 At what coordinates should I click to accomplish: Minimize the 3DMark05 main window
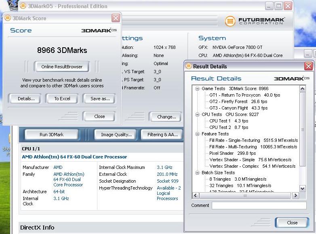(269, 6)
